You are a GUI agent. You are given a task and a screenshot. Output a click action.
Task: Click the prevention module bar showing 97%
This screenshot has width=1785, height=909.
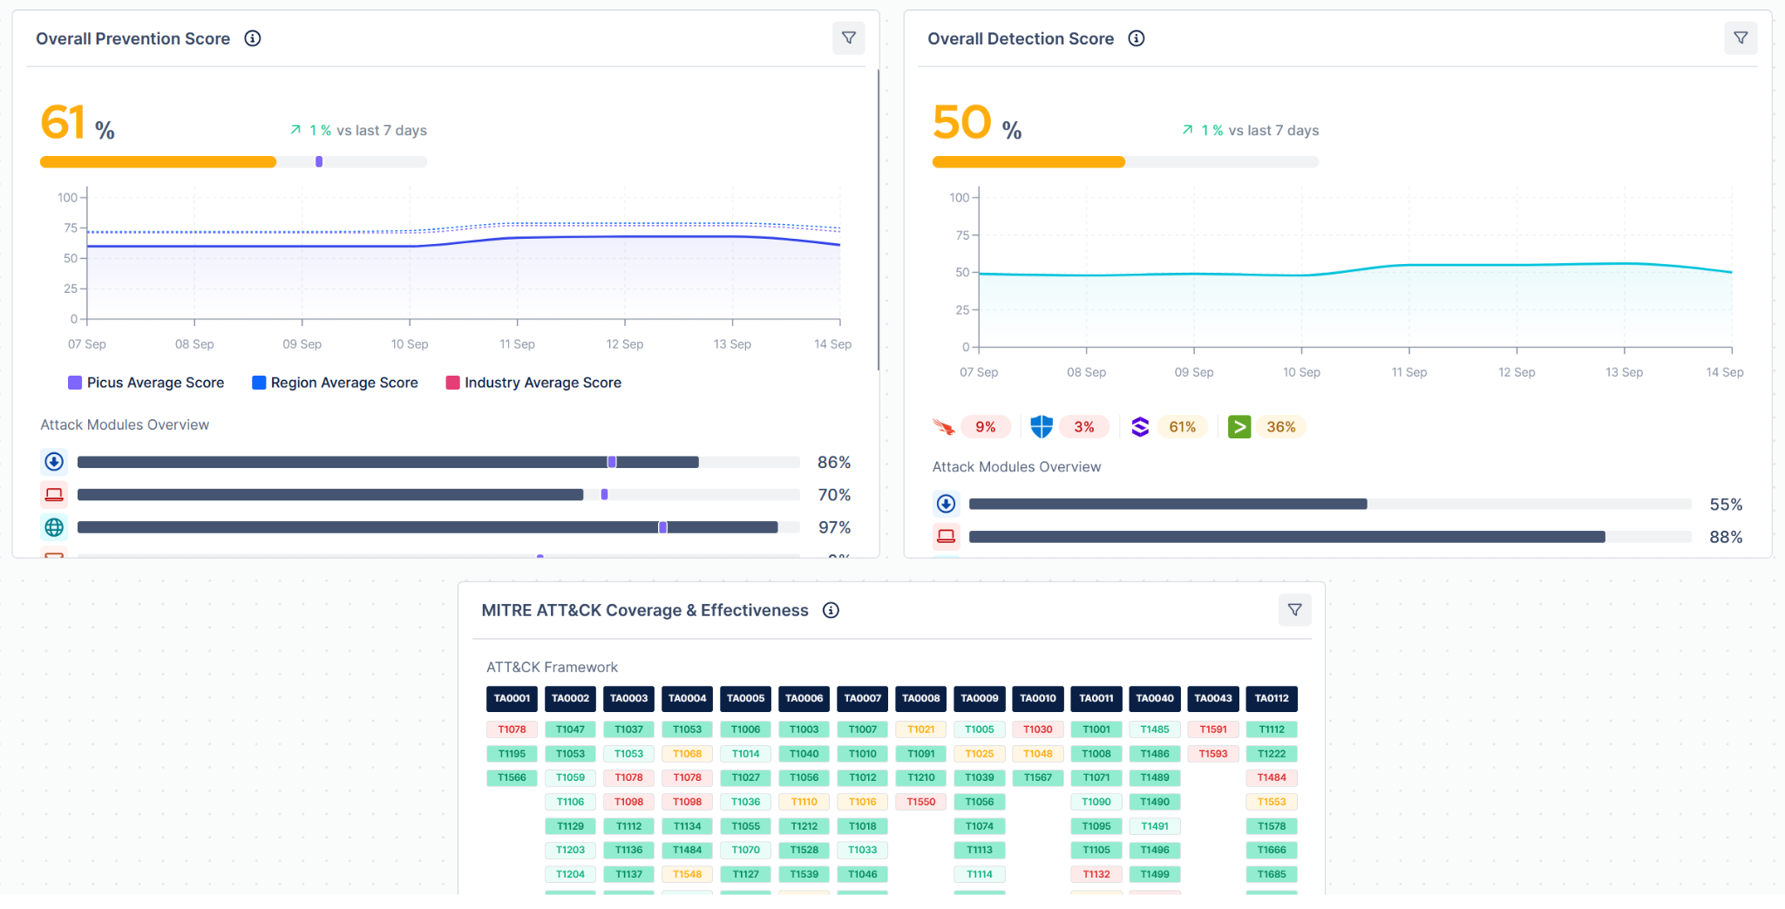coord(438,527)
